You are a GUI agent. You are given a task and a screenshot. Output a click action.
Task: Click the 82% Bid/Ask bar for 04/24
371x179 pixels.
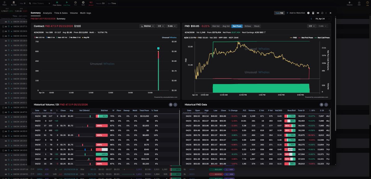click(102, 116)
